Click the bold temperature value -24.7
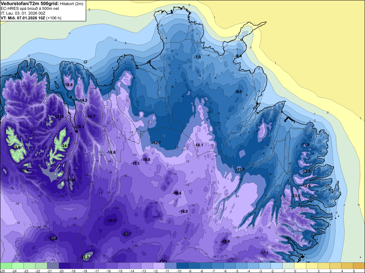 point(65,146)
